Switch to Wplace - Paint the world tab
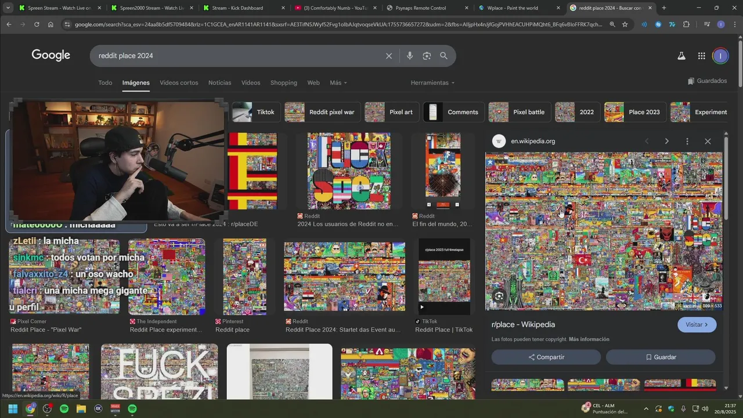743x418 pixels. pyautogui.click(x=518, y=8)
